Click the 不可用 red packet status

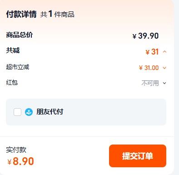click(x=150, y=83)
